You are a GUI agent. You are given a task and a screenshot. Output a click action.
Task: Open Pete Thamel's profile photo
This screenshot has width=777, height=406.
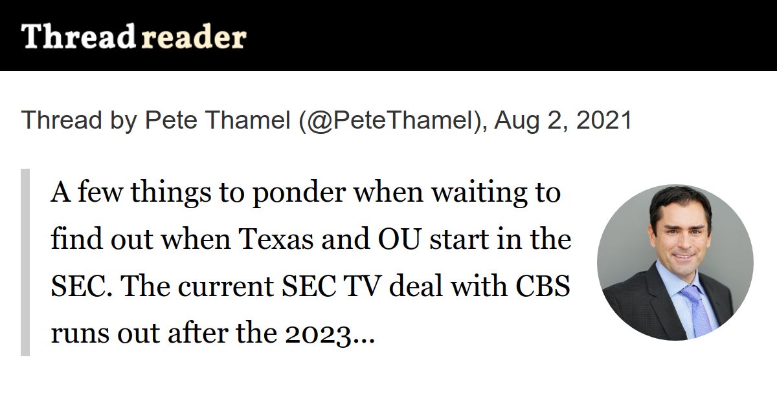(x=675, y=262)
